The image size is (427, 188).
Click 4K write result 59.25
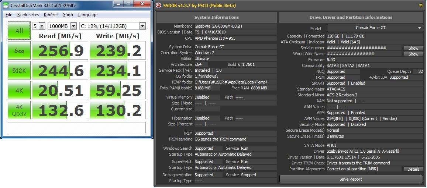(x=118, y=91)
